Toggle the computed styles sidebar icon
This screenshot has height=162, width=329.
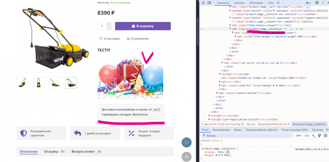click(325, 135)
